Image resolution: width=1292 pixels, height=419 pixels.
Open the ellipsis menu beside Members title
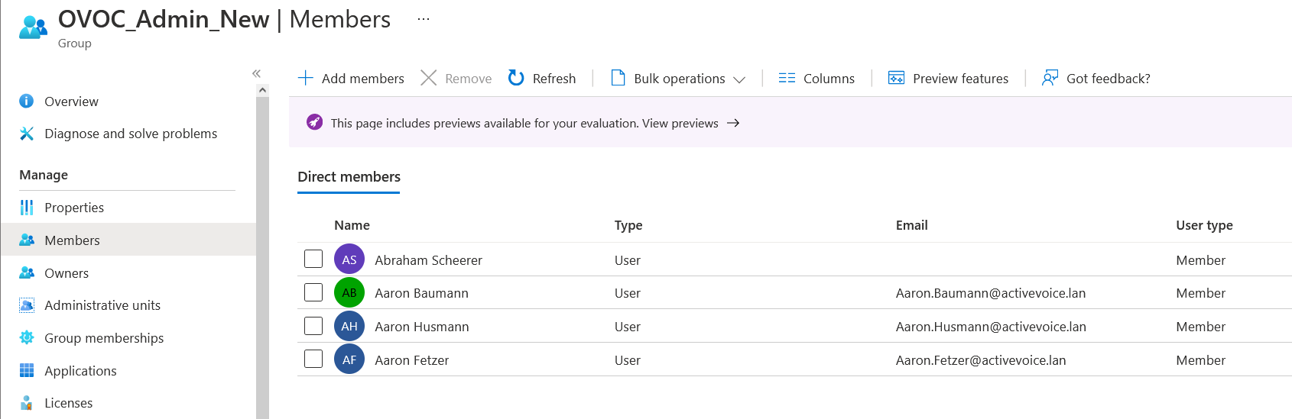click(x=424, y=19)
